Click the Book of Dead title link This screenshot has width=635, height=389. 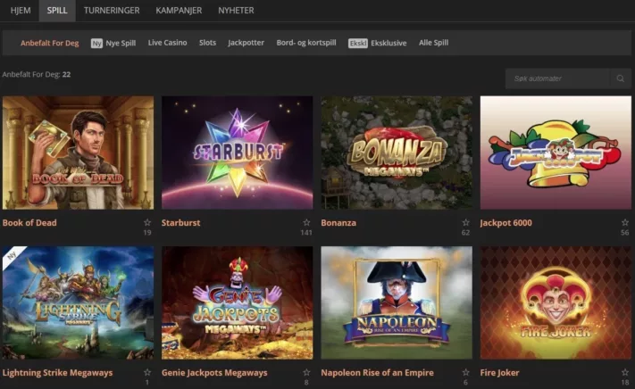point(29,222)
